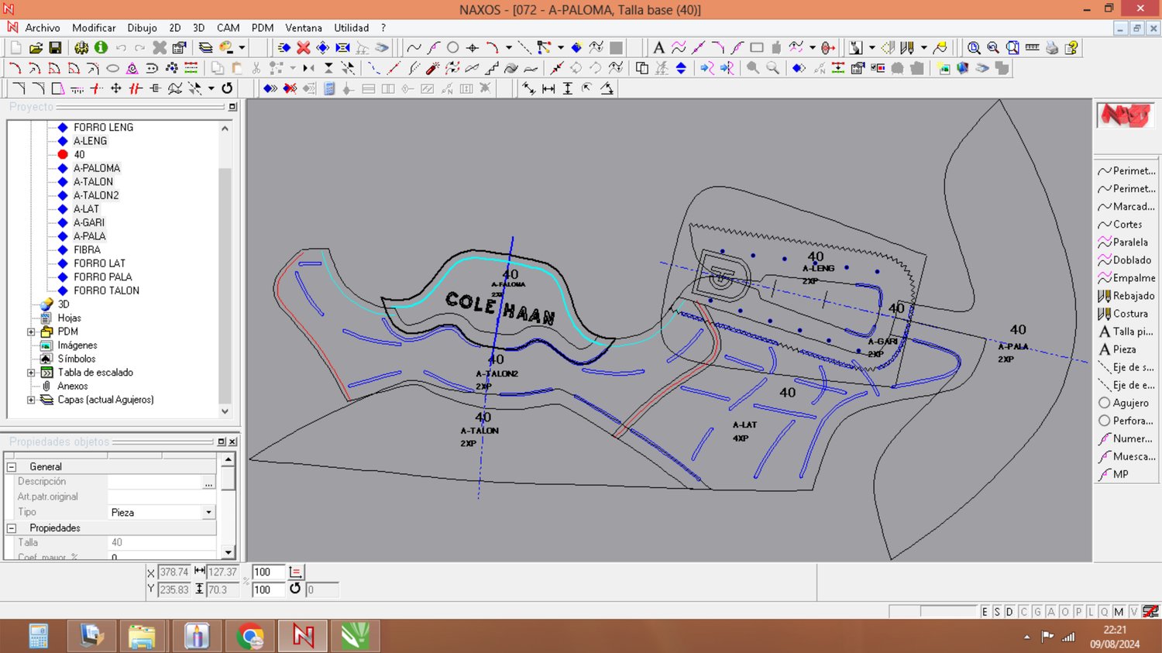
Task: Click the zoom in magnifier icon
Action: (x=974, y=48)
